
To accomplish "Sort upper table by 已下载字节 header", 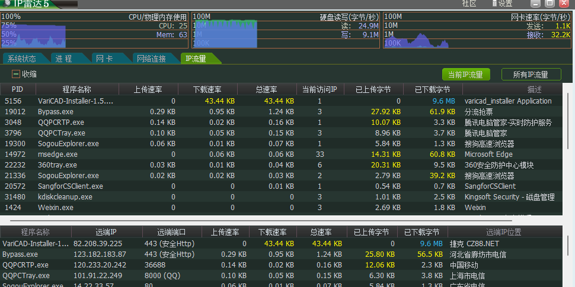I will click(432, 89).
